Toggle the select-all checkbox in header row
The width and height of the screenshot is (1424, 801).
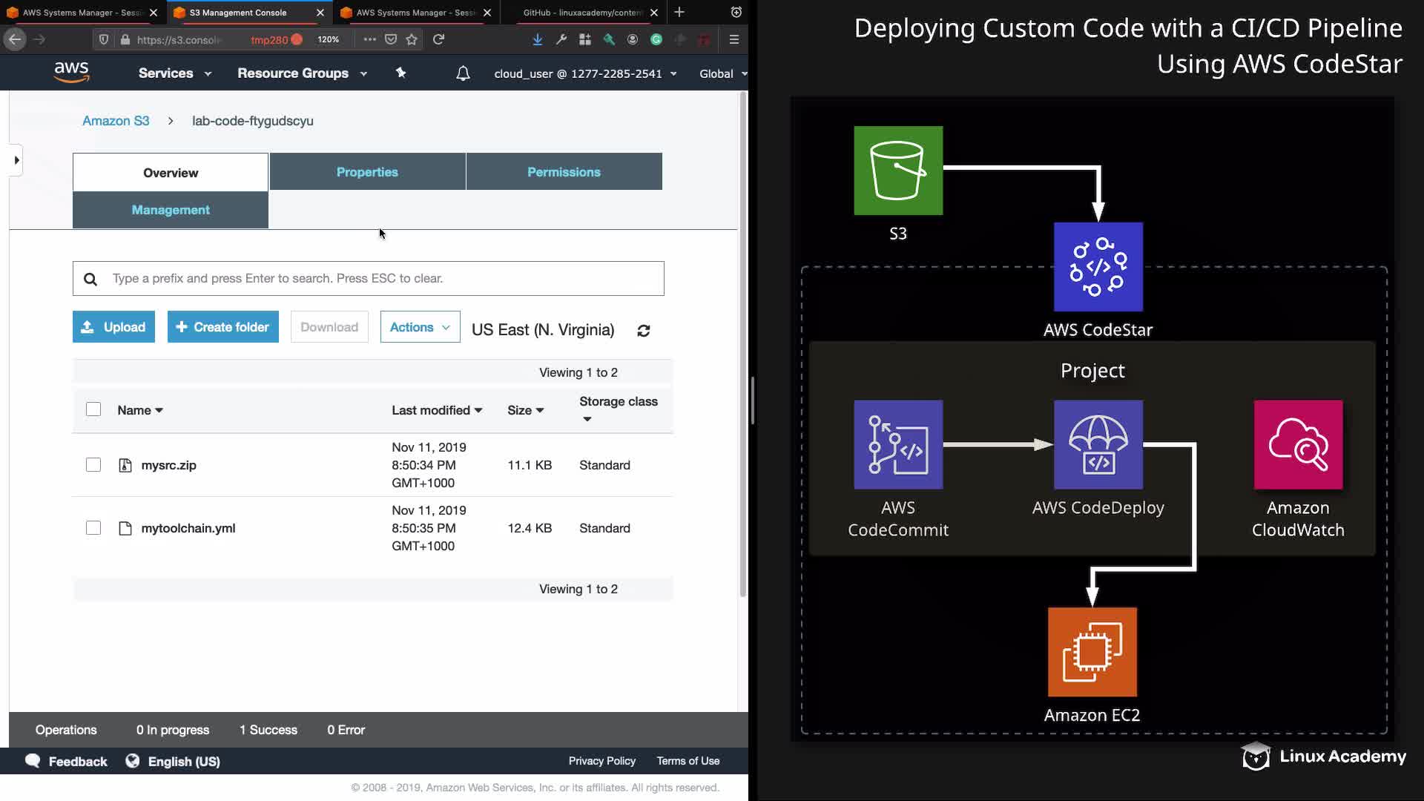tap(93, 409)
